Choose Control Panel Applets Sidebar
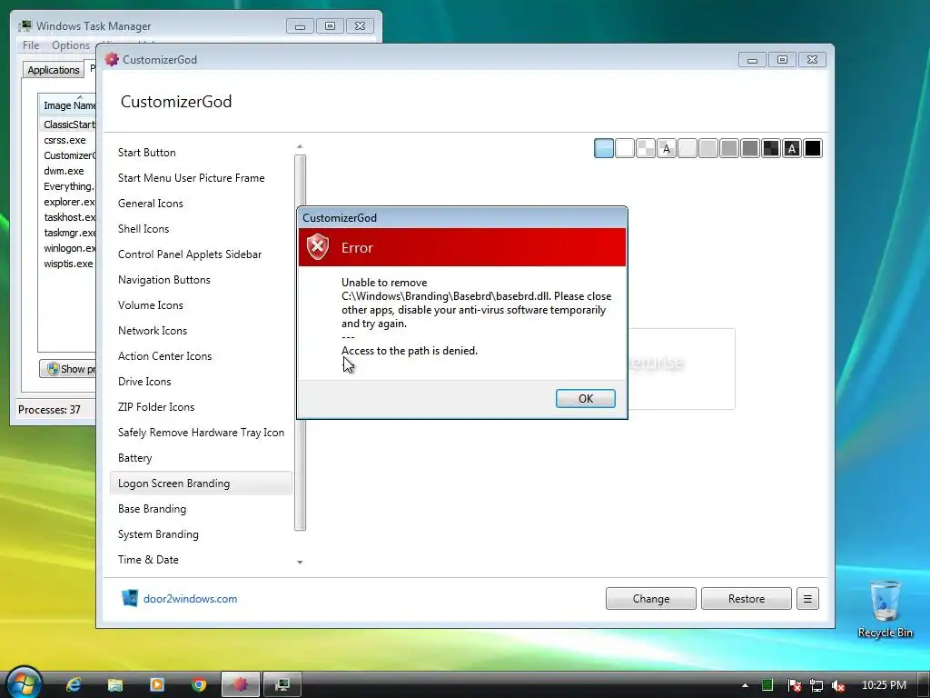The height and width of the screenshot is (698, 930). tap(201, 254)
